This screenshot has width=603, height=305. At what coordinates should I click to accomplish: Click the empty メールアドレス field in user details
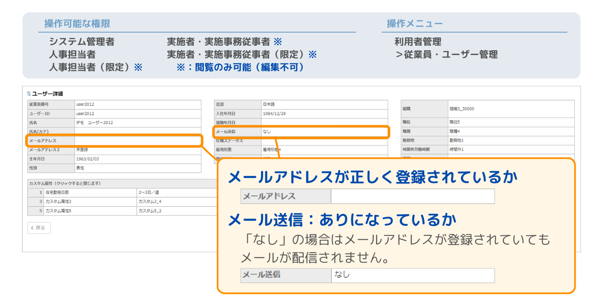pos(137,141)
